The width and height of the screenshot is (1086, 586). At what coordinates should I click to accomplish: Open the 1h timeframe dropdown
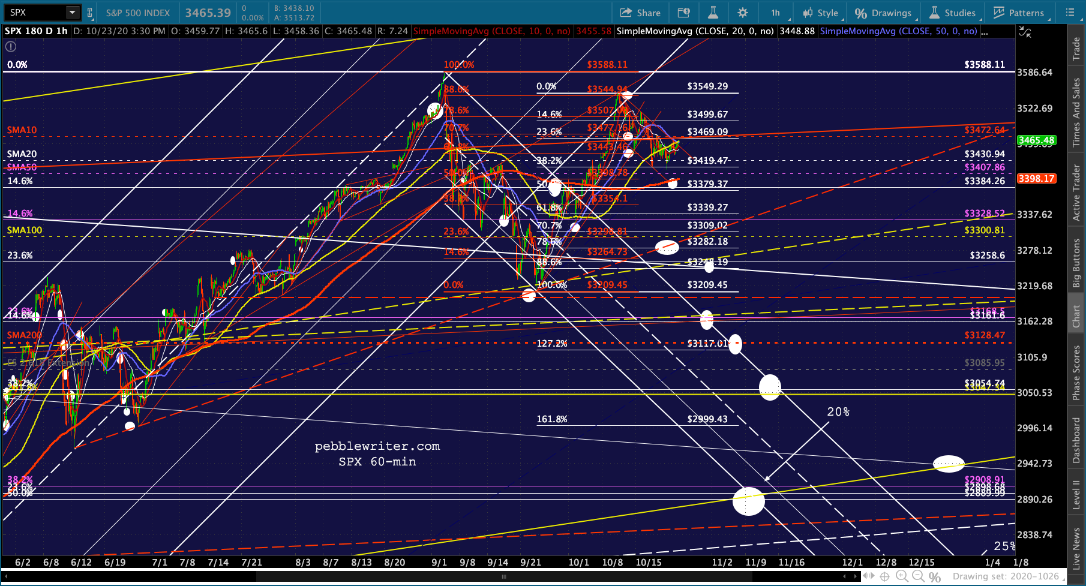[776, 13]
